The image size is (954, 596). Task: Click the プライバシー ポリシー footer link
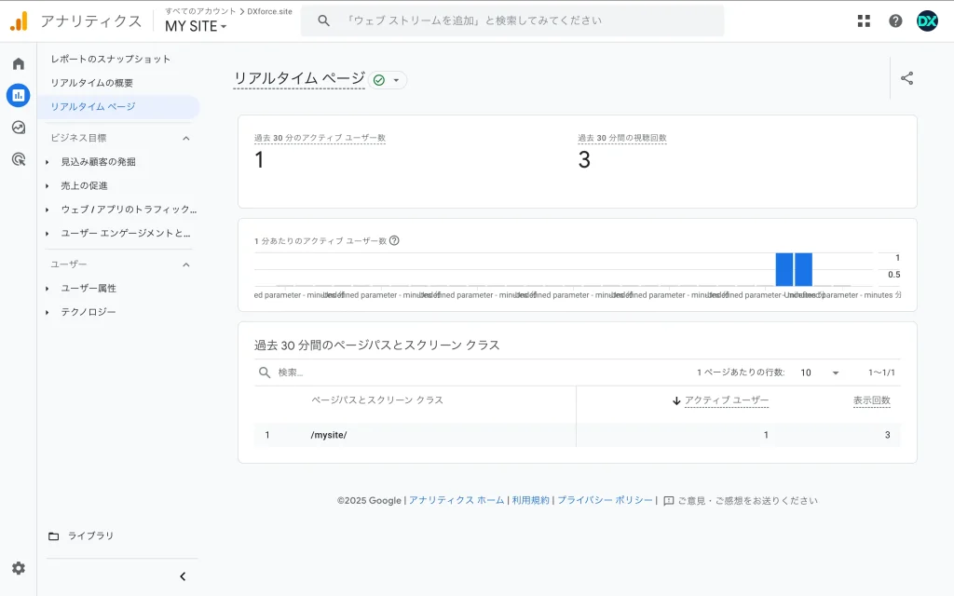pyautogui.click(x=605, y=500)
